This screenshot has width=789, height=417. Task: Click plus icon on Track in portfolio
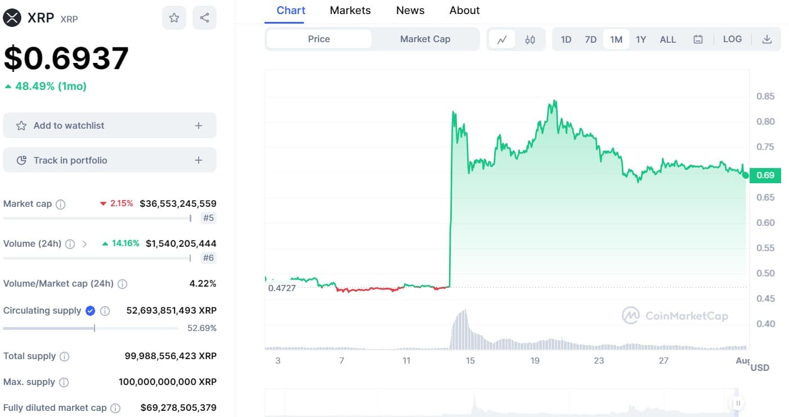[x=198, y=161]
